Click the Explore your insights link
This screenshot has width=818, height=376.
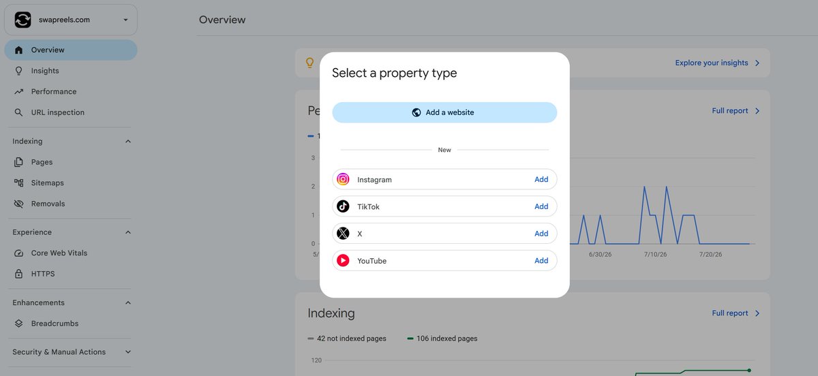712,63
